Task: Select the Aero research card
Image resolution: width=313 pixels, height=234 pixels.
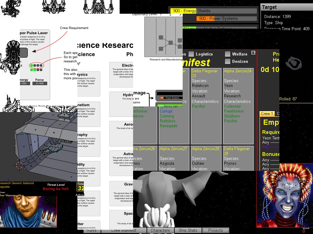Action: [121, 134]
